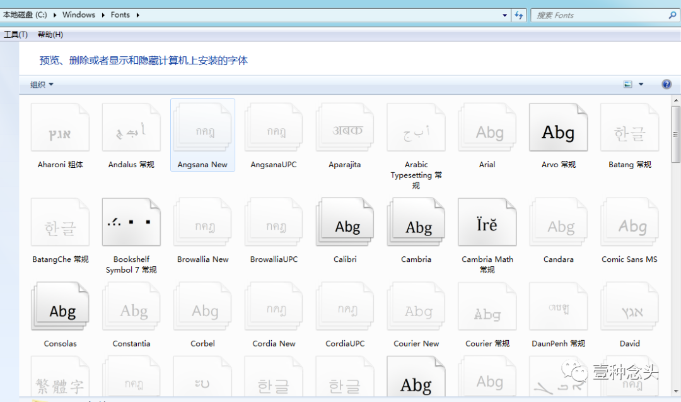Screen dimensions: 681x402
Task: Select the Cambria font family icon
Action: (416, 222)
